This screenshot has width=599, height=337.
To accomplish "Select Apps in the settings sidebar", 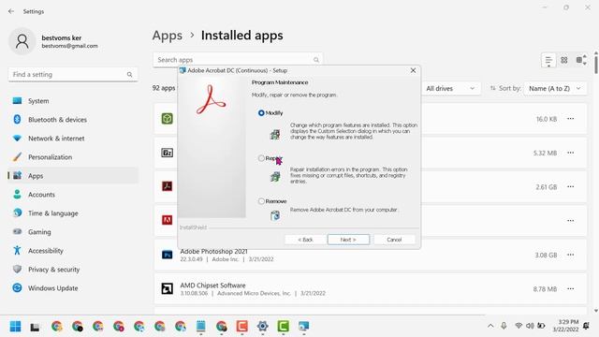I will point(73,176).
